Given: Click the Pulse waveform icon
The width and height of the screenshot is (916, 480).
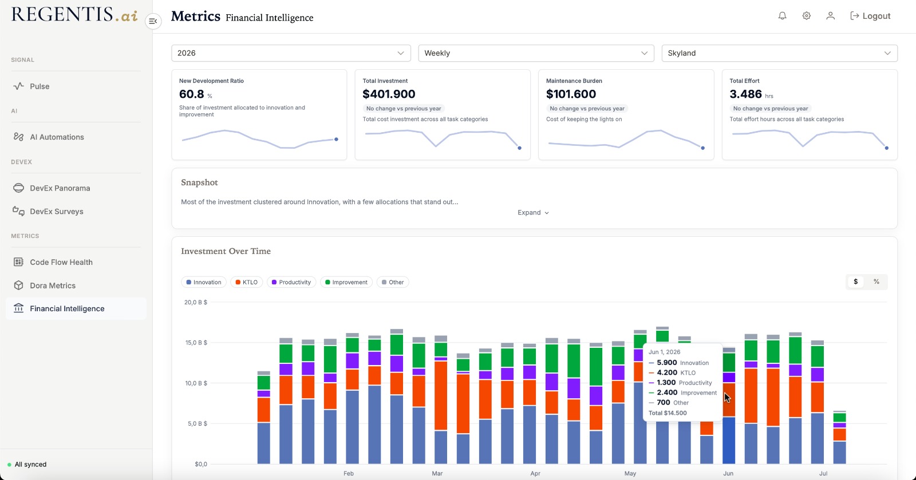Looking at the screenshot, I should 18,86.
